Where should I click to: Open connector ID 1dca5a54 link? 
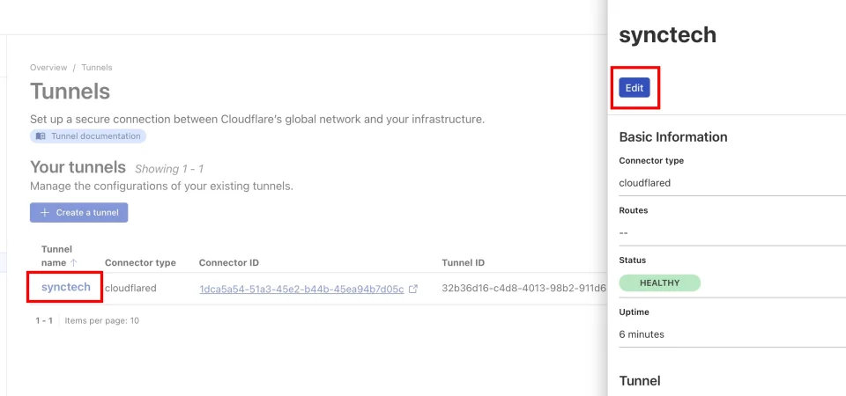pyautogui.click(x=301, y=289)
